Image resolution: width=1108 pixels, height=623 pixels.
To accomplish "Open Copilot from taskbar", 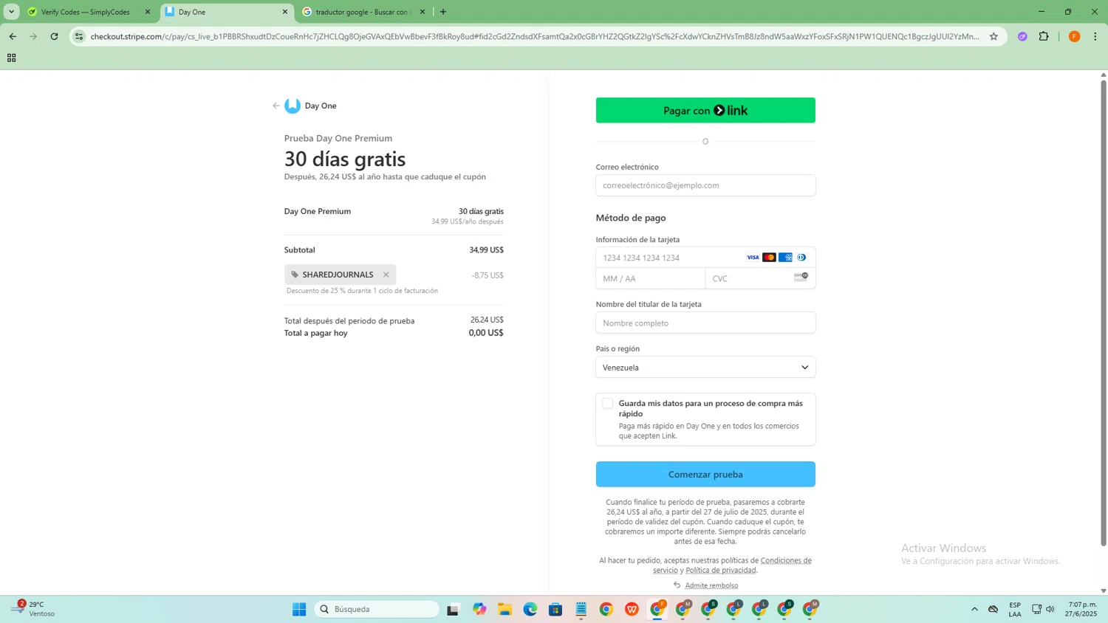I will [x=480, y=609].
